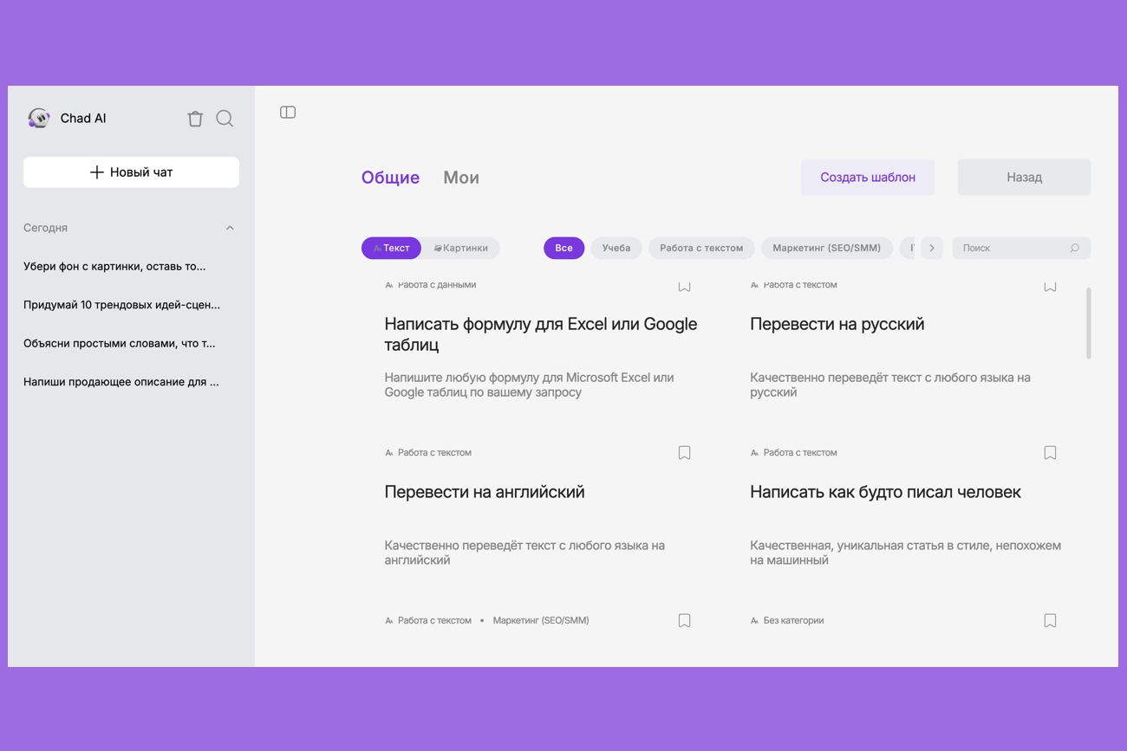Switch template type to Картинки
This screenshot has width=1127, height=751.
461,249
